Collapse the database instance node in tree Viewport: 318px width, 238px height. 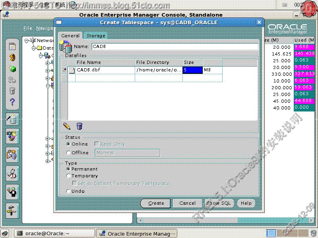pyautogui.click(x=41, y=56)
